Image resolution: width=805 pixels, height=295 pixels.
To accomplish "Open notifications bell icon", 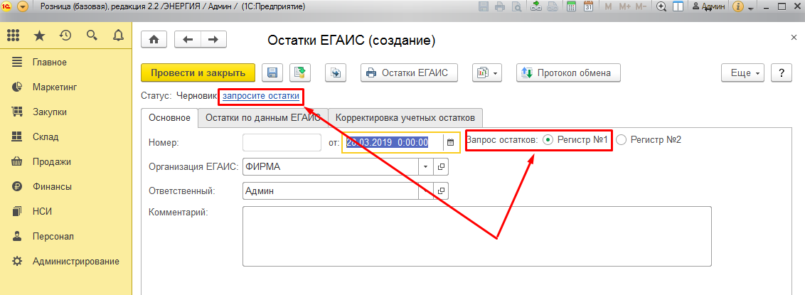I will point(118,36).
